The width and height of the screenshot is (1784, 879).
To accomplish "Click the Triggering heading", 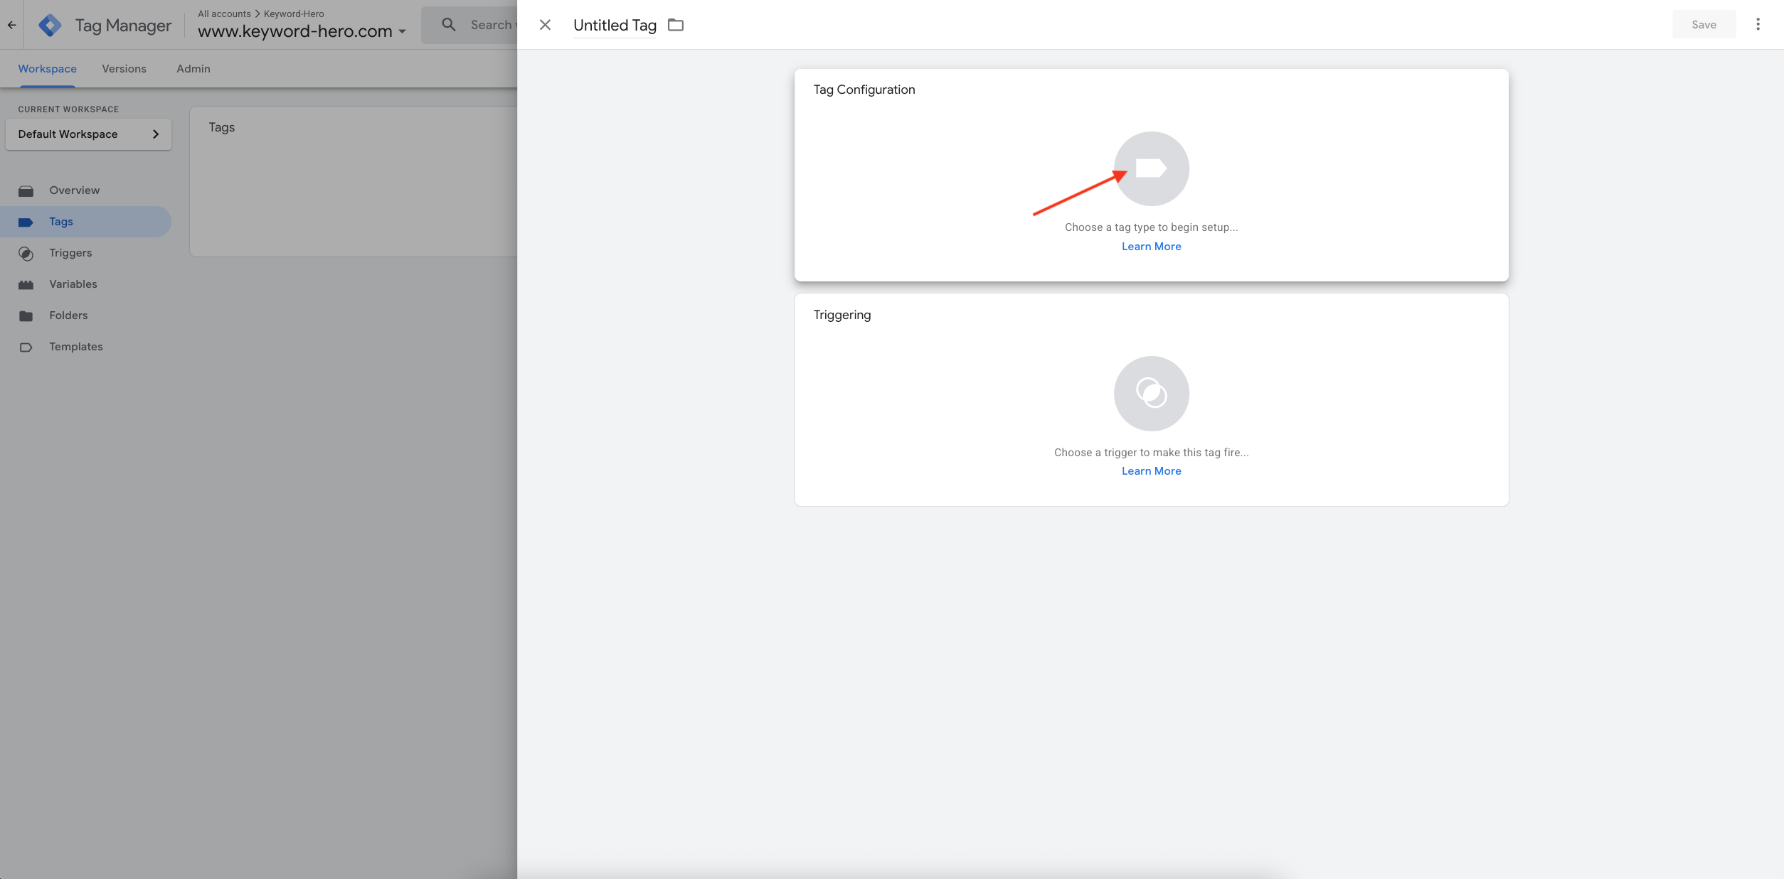I will click(842, 315).
